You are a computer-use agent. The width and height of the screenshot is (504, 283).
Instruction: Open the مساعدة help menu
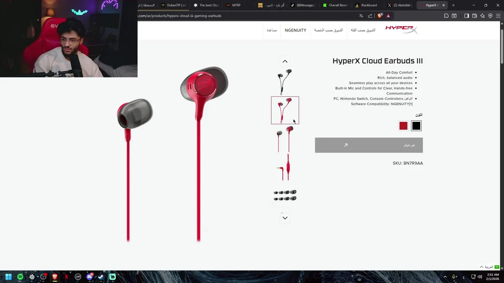(x=272, y=30)
